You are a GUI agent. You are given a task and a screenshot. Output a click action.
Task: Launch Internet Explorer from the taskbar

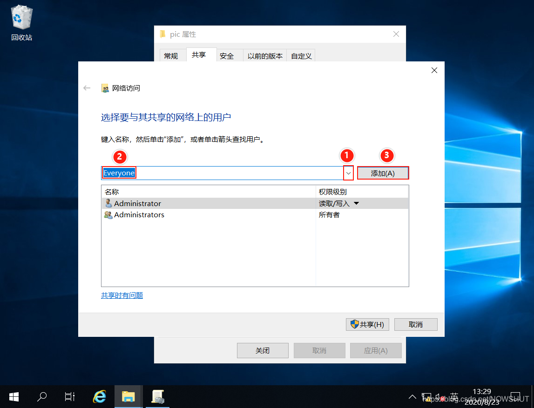tap(99, 396)
